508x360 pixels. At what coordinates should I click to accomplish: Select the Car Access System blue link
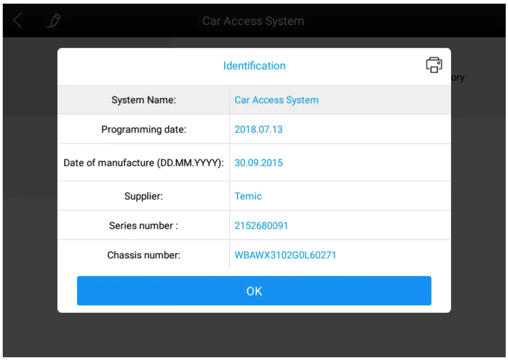(277, 100)
